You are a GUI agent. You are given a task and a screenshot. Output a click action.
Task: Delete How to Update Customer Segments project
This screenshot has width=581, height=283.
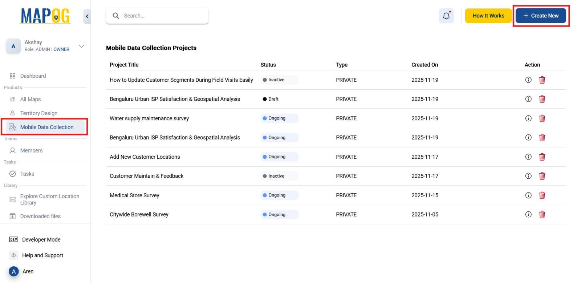[x=542, y=80]
